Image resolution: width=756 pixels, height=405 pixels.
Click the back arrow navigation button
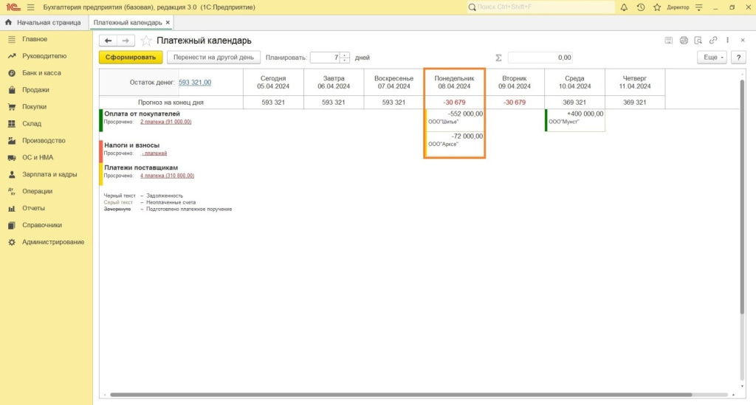pyautogui.click(x=109, y=41)
